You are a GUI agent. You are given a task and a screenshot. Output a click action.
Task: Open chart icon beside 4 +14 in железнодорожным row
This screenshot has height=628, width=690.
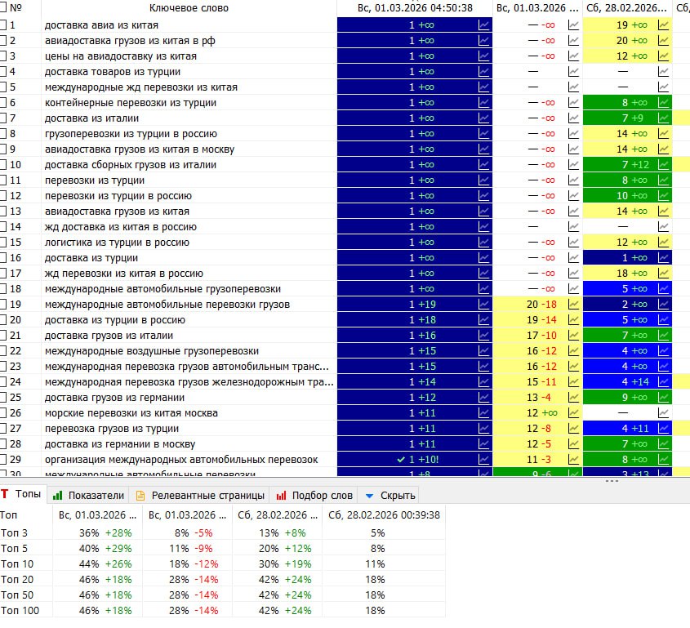[x=663, y=382]
